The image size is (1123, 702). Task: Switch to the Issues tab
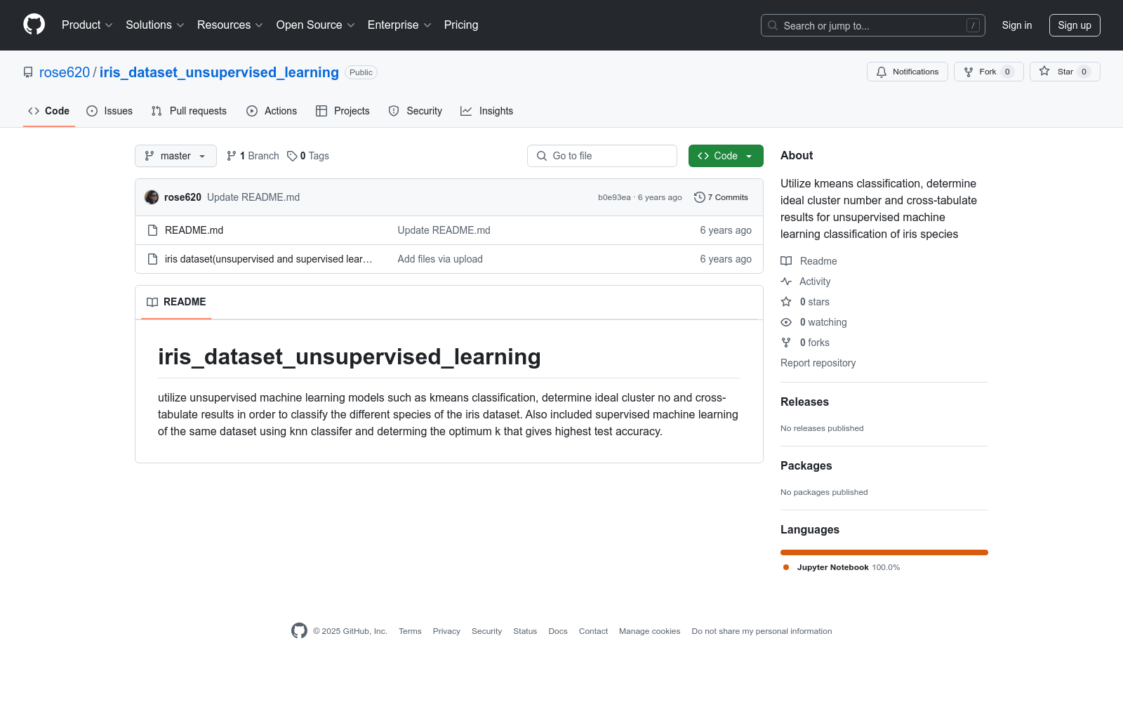click(x=109, y=111)
